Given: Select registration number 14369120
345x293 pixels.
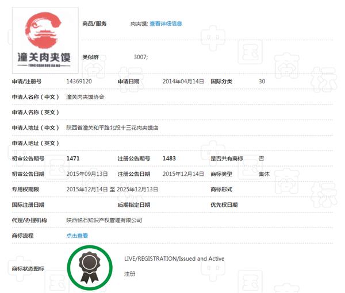Looking at the screenshot, I should (x=79, y=82).
